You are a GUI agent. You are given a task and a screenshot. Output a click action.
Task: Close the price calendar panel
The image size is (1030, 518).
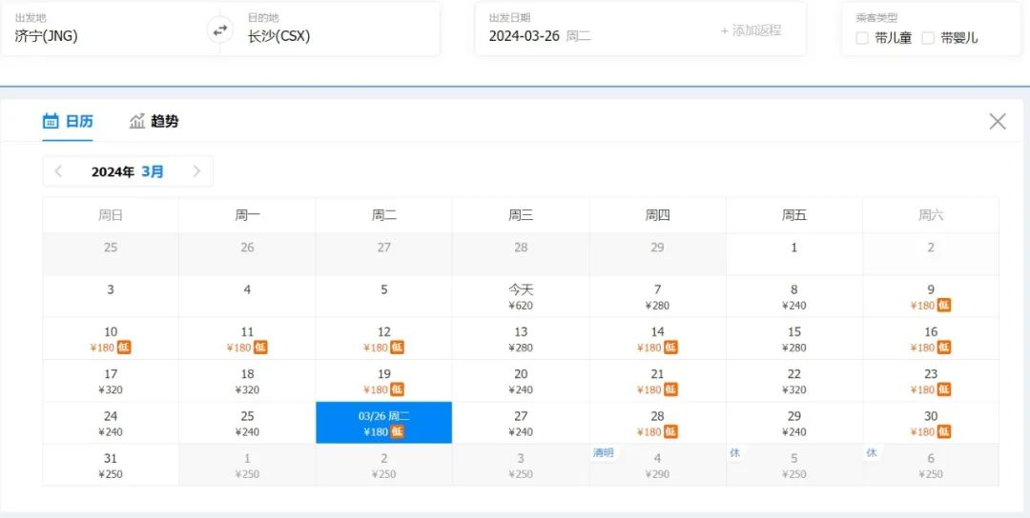pyautogui.click(x=998, y=121)
